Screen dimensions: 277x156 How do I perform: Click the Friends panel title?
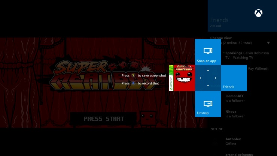pyautogui.click(x=219, y=20)
